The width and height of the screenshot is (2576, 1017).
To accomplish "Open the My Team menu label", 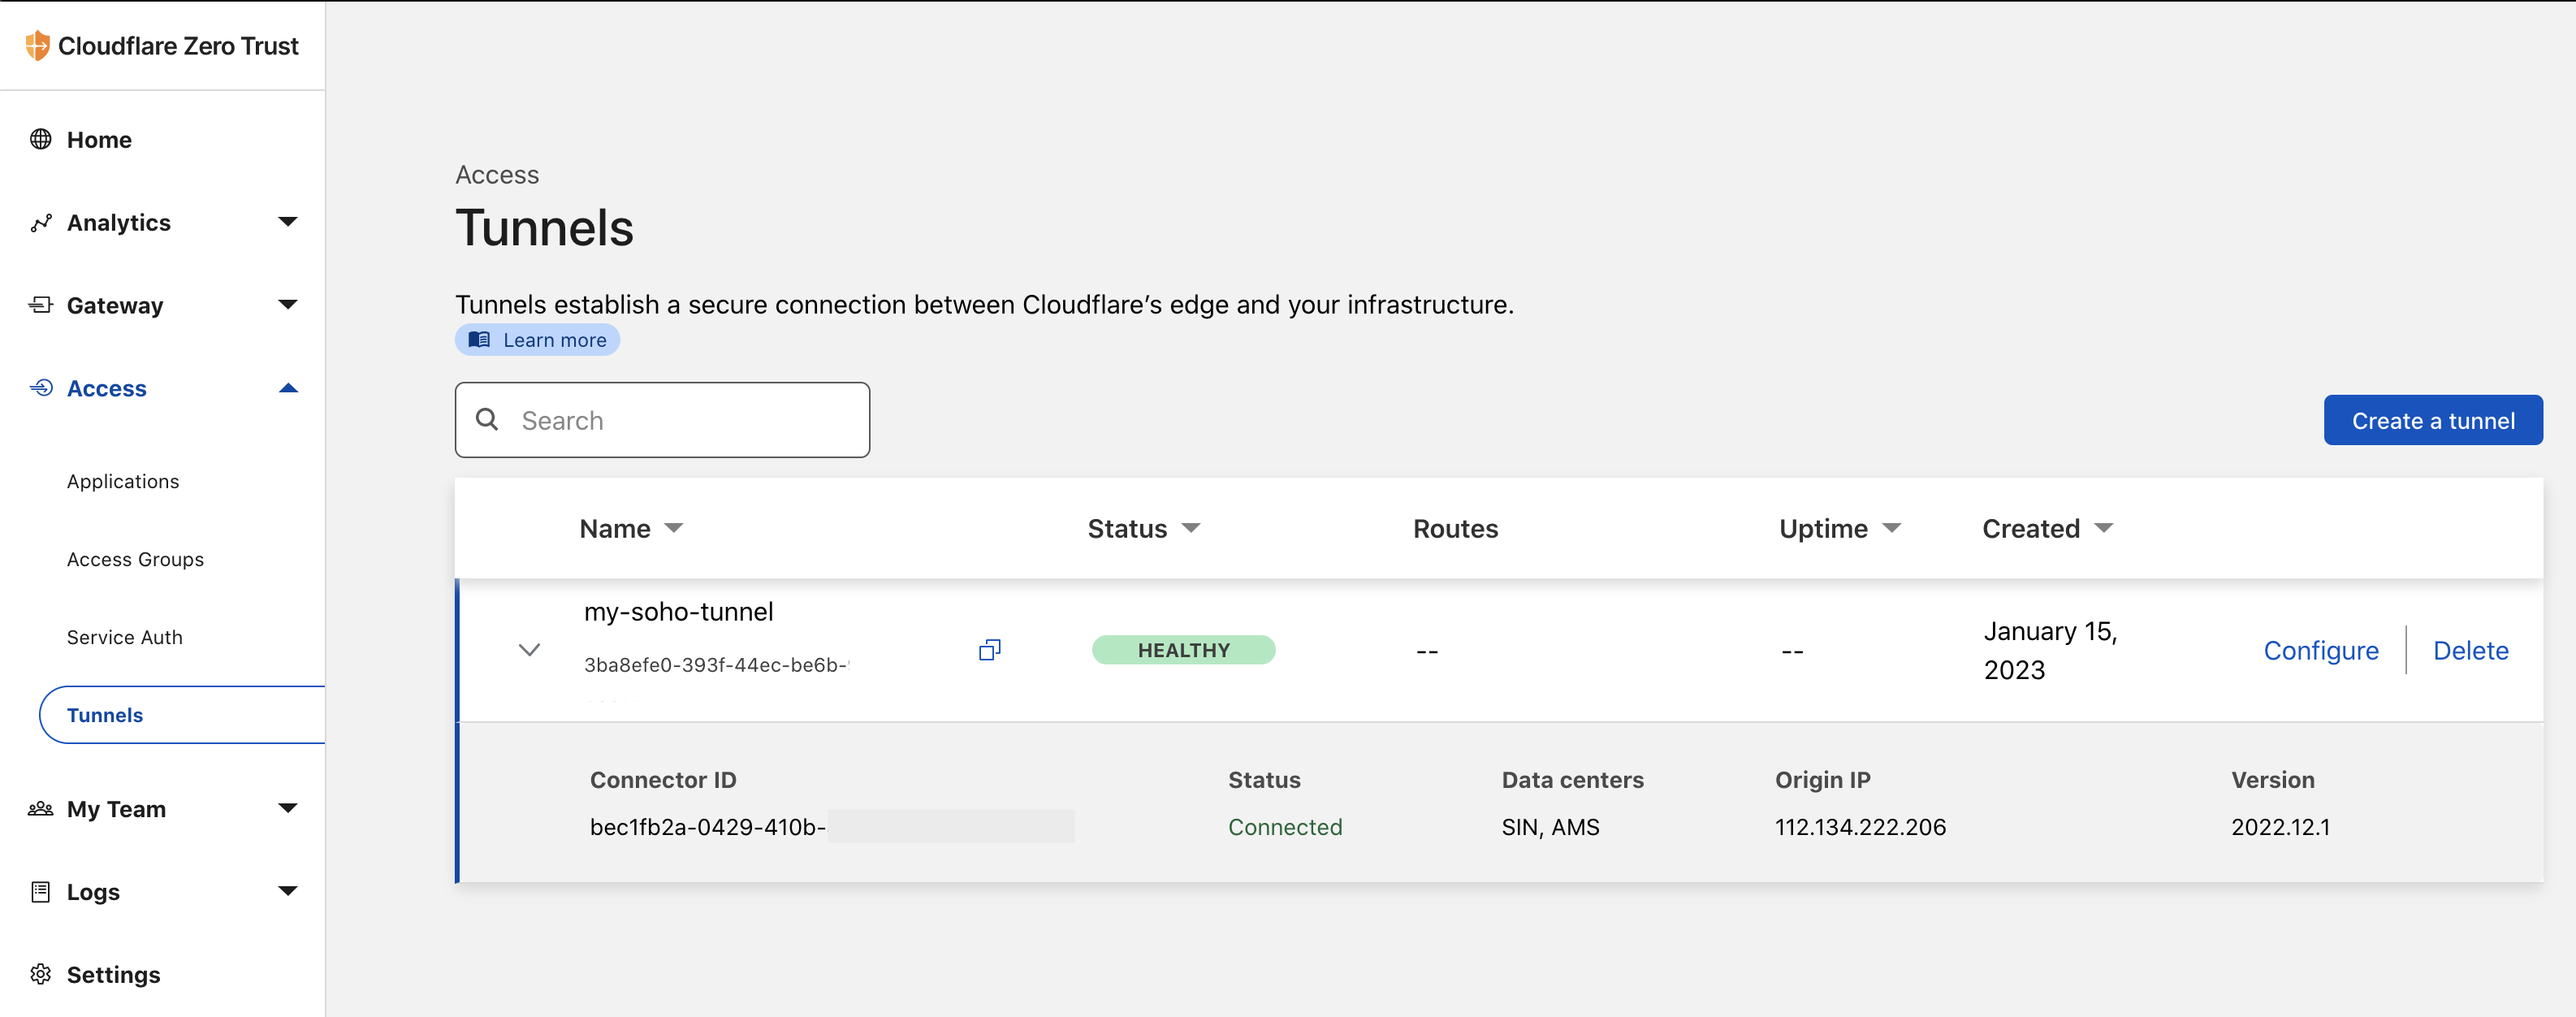I will 116,808.
